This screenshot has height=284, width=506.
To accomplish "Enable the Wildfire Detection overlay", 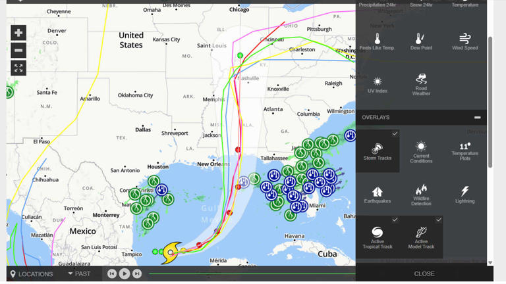I will pos(421,195).
